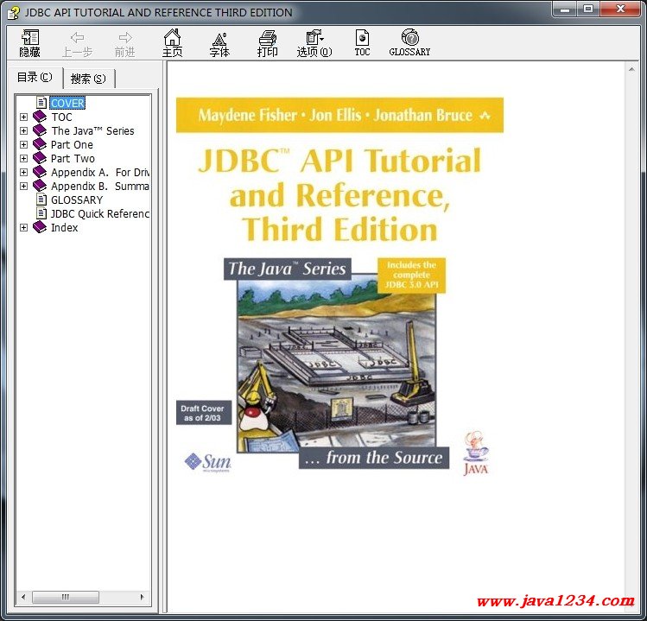
Task: Expand The Java Series tree node
Action: (23, 130)
